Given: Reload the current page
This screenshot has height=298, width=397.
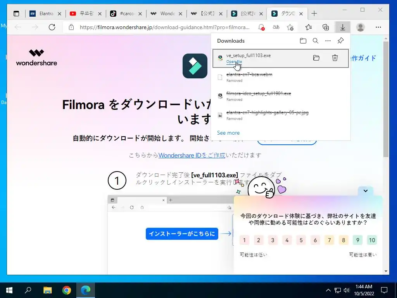Looking at the screenshot, I should pos(52,27).
